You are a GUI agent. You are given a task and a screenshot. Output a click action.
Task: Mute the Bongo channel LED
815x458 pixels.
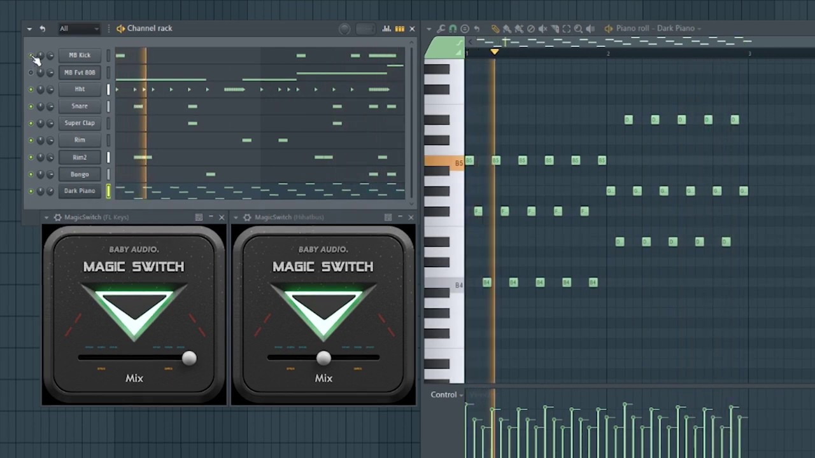31,174
